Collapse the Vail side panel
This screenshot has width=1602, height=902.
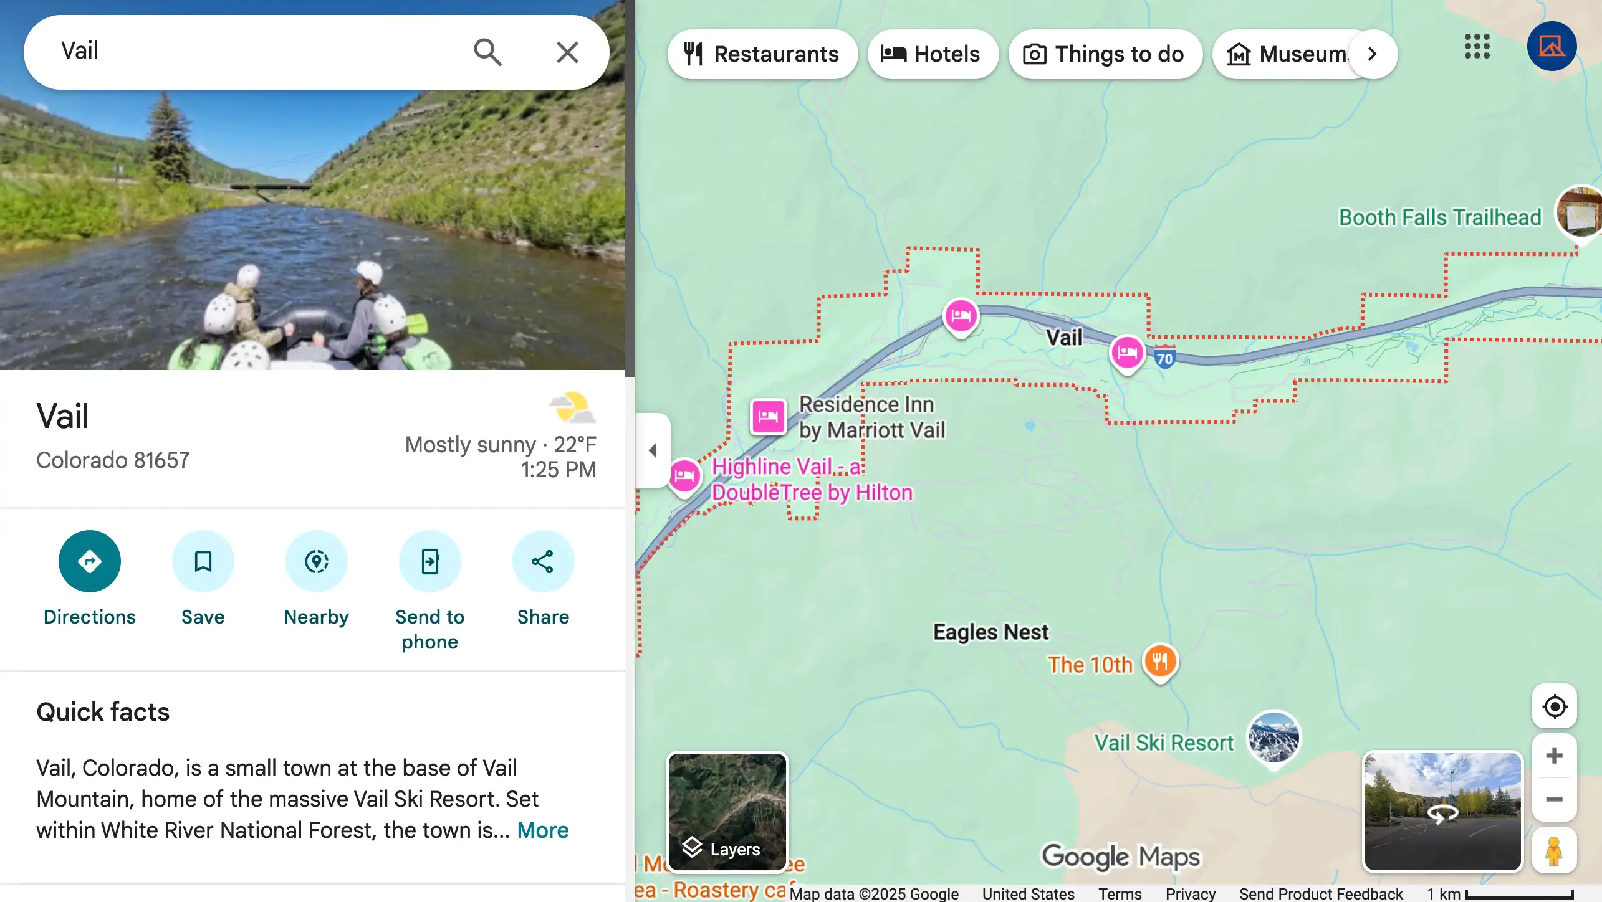point(653,450)
